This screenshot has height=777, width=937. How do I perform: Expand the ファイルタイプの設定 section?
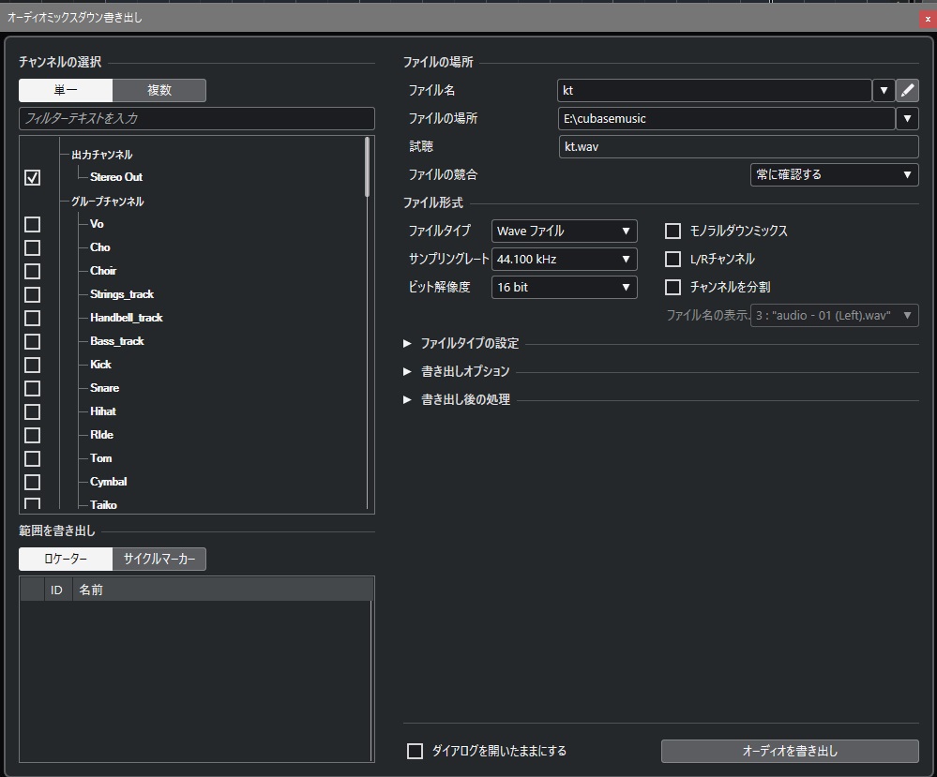[407, 343]
